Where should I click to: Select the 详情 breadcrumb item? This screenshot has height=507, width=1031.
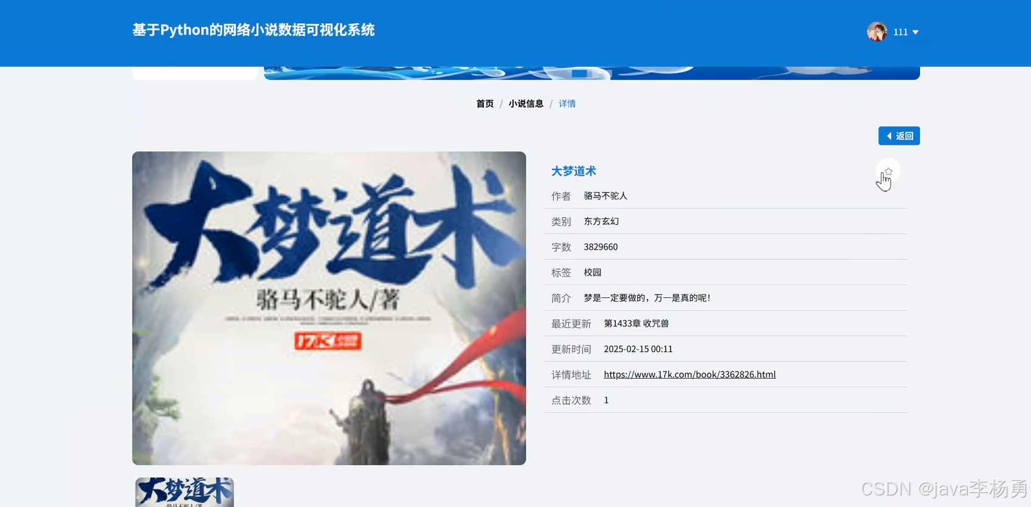click(x=567, y=103)
